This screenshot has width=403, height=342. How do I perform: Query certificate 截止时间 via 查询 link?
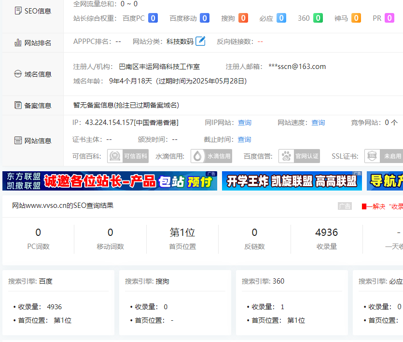point(244,139)
